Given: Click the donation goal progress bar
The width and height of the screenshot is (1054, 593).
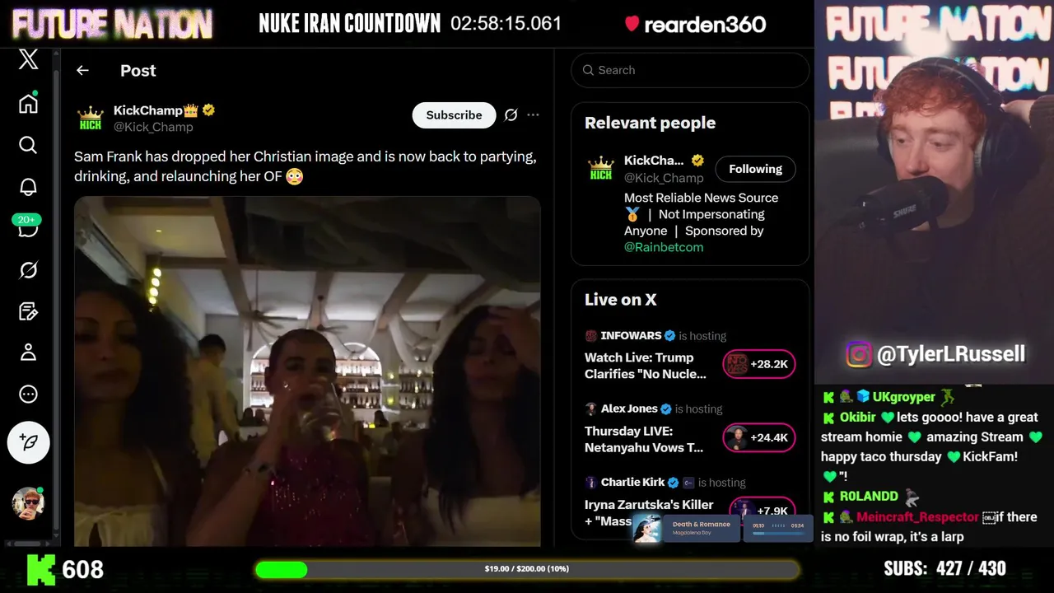Looking at the screenshot, I should 527,569.
